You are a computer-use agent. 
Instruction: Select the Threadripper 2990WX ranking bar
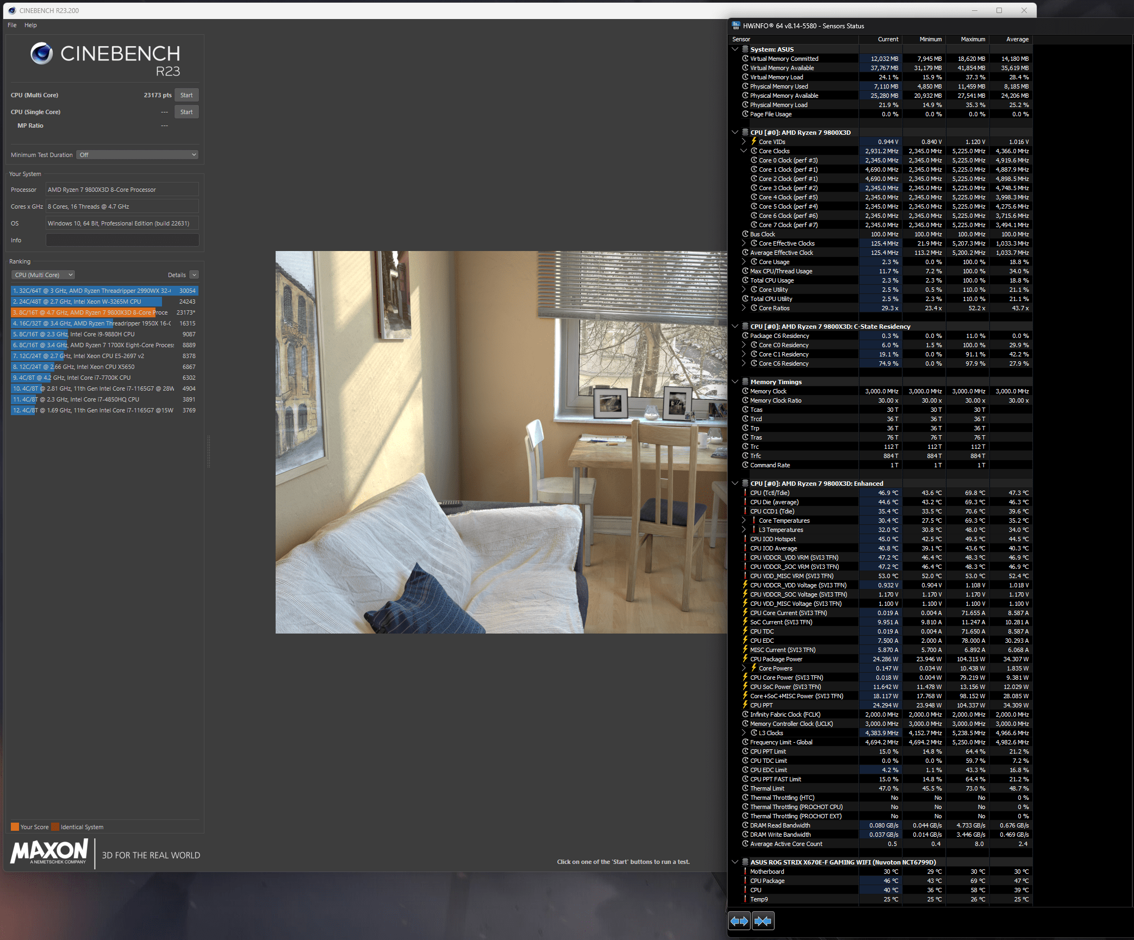[104, 291]
